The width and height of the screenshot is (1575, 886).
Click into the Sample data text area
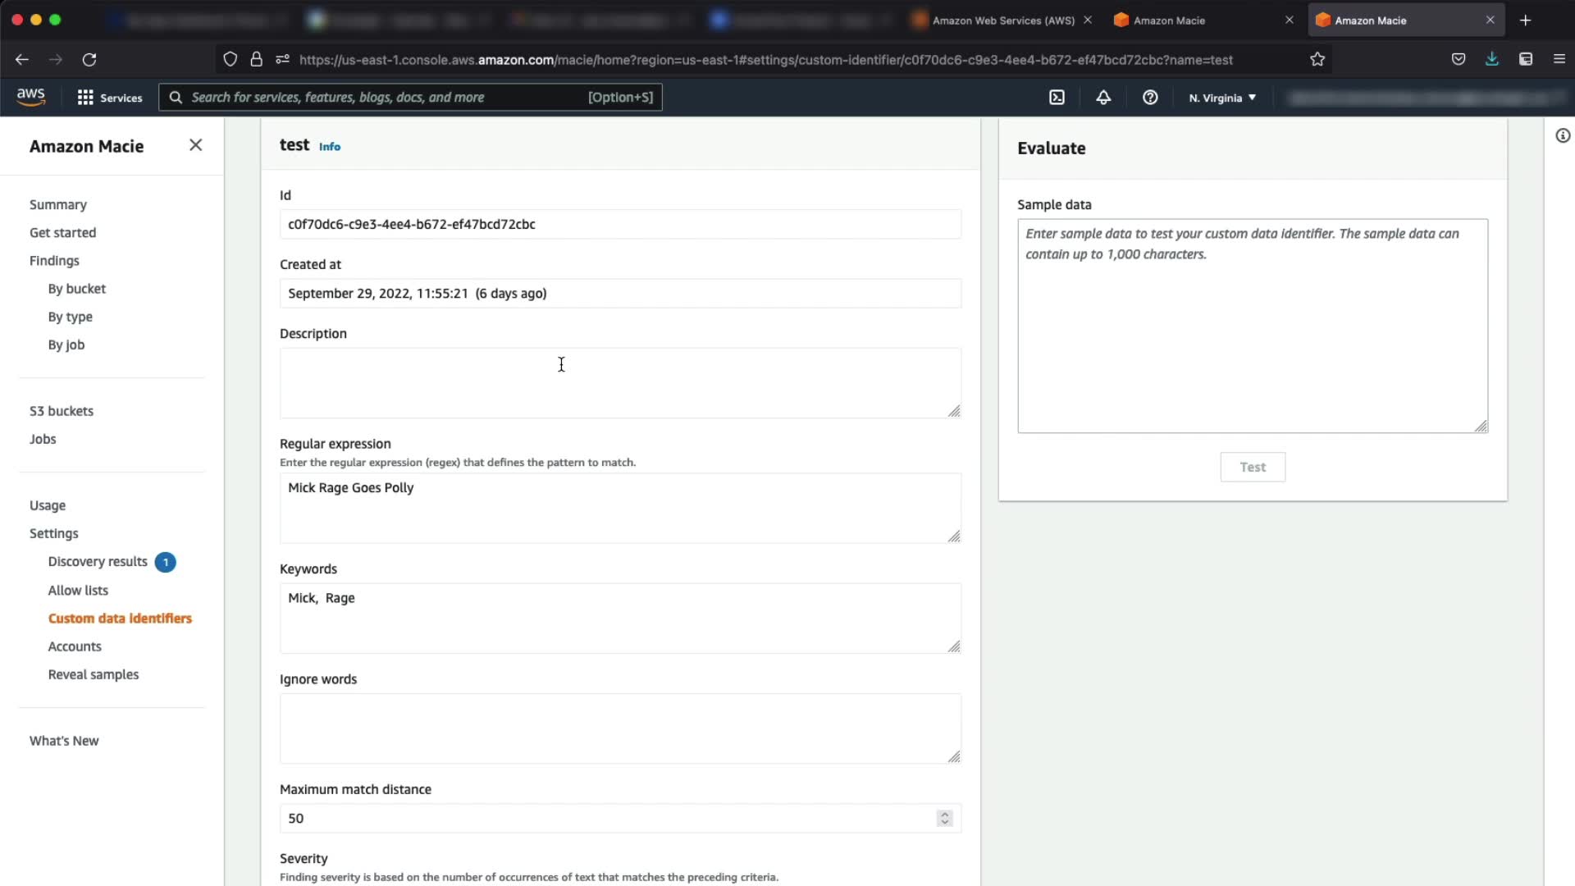[1252, 326]
